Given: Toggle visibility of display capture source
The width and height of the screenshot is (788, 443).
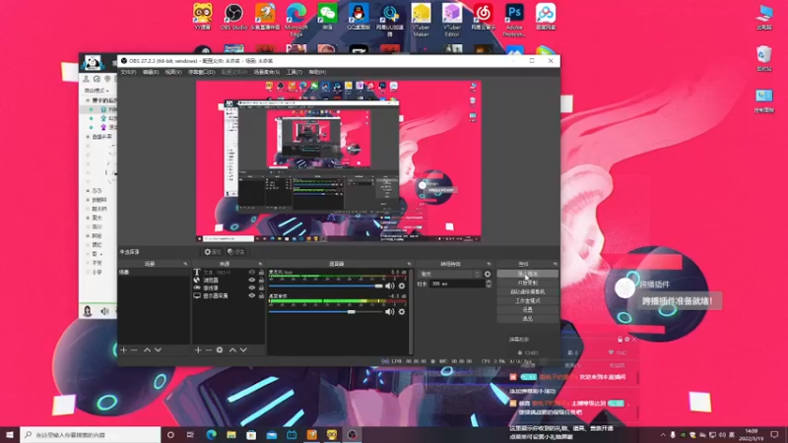Looking at the screenshot, I should [252, 296].
